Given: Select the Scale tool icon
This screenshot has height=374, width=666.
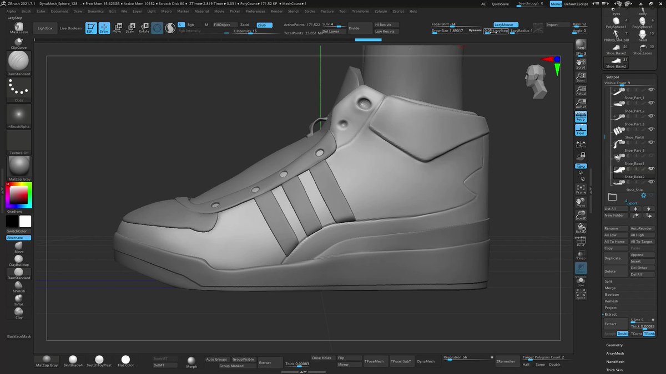Looking at the screenshot, I should pyautogui.click(x=130, y=28).
